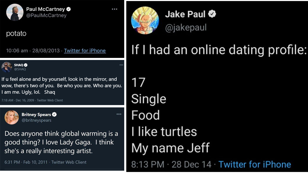The height and width of the screenshot is (173, 308).
Task: Click the Twitter for iPhone link on potato tweet
Action: [85, 50]
